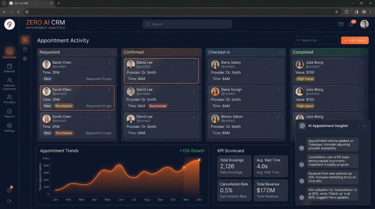Open Reports from the sidebar

pos(9,113)
